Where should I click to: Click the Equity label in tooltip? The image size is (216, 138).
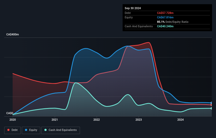tap(129, 17)
